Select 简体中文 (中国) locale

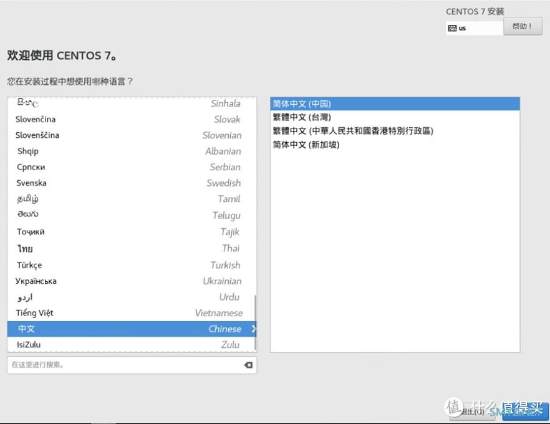point(395,104)
